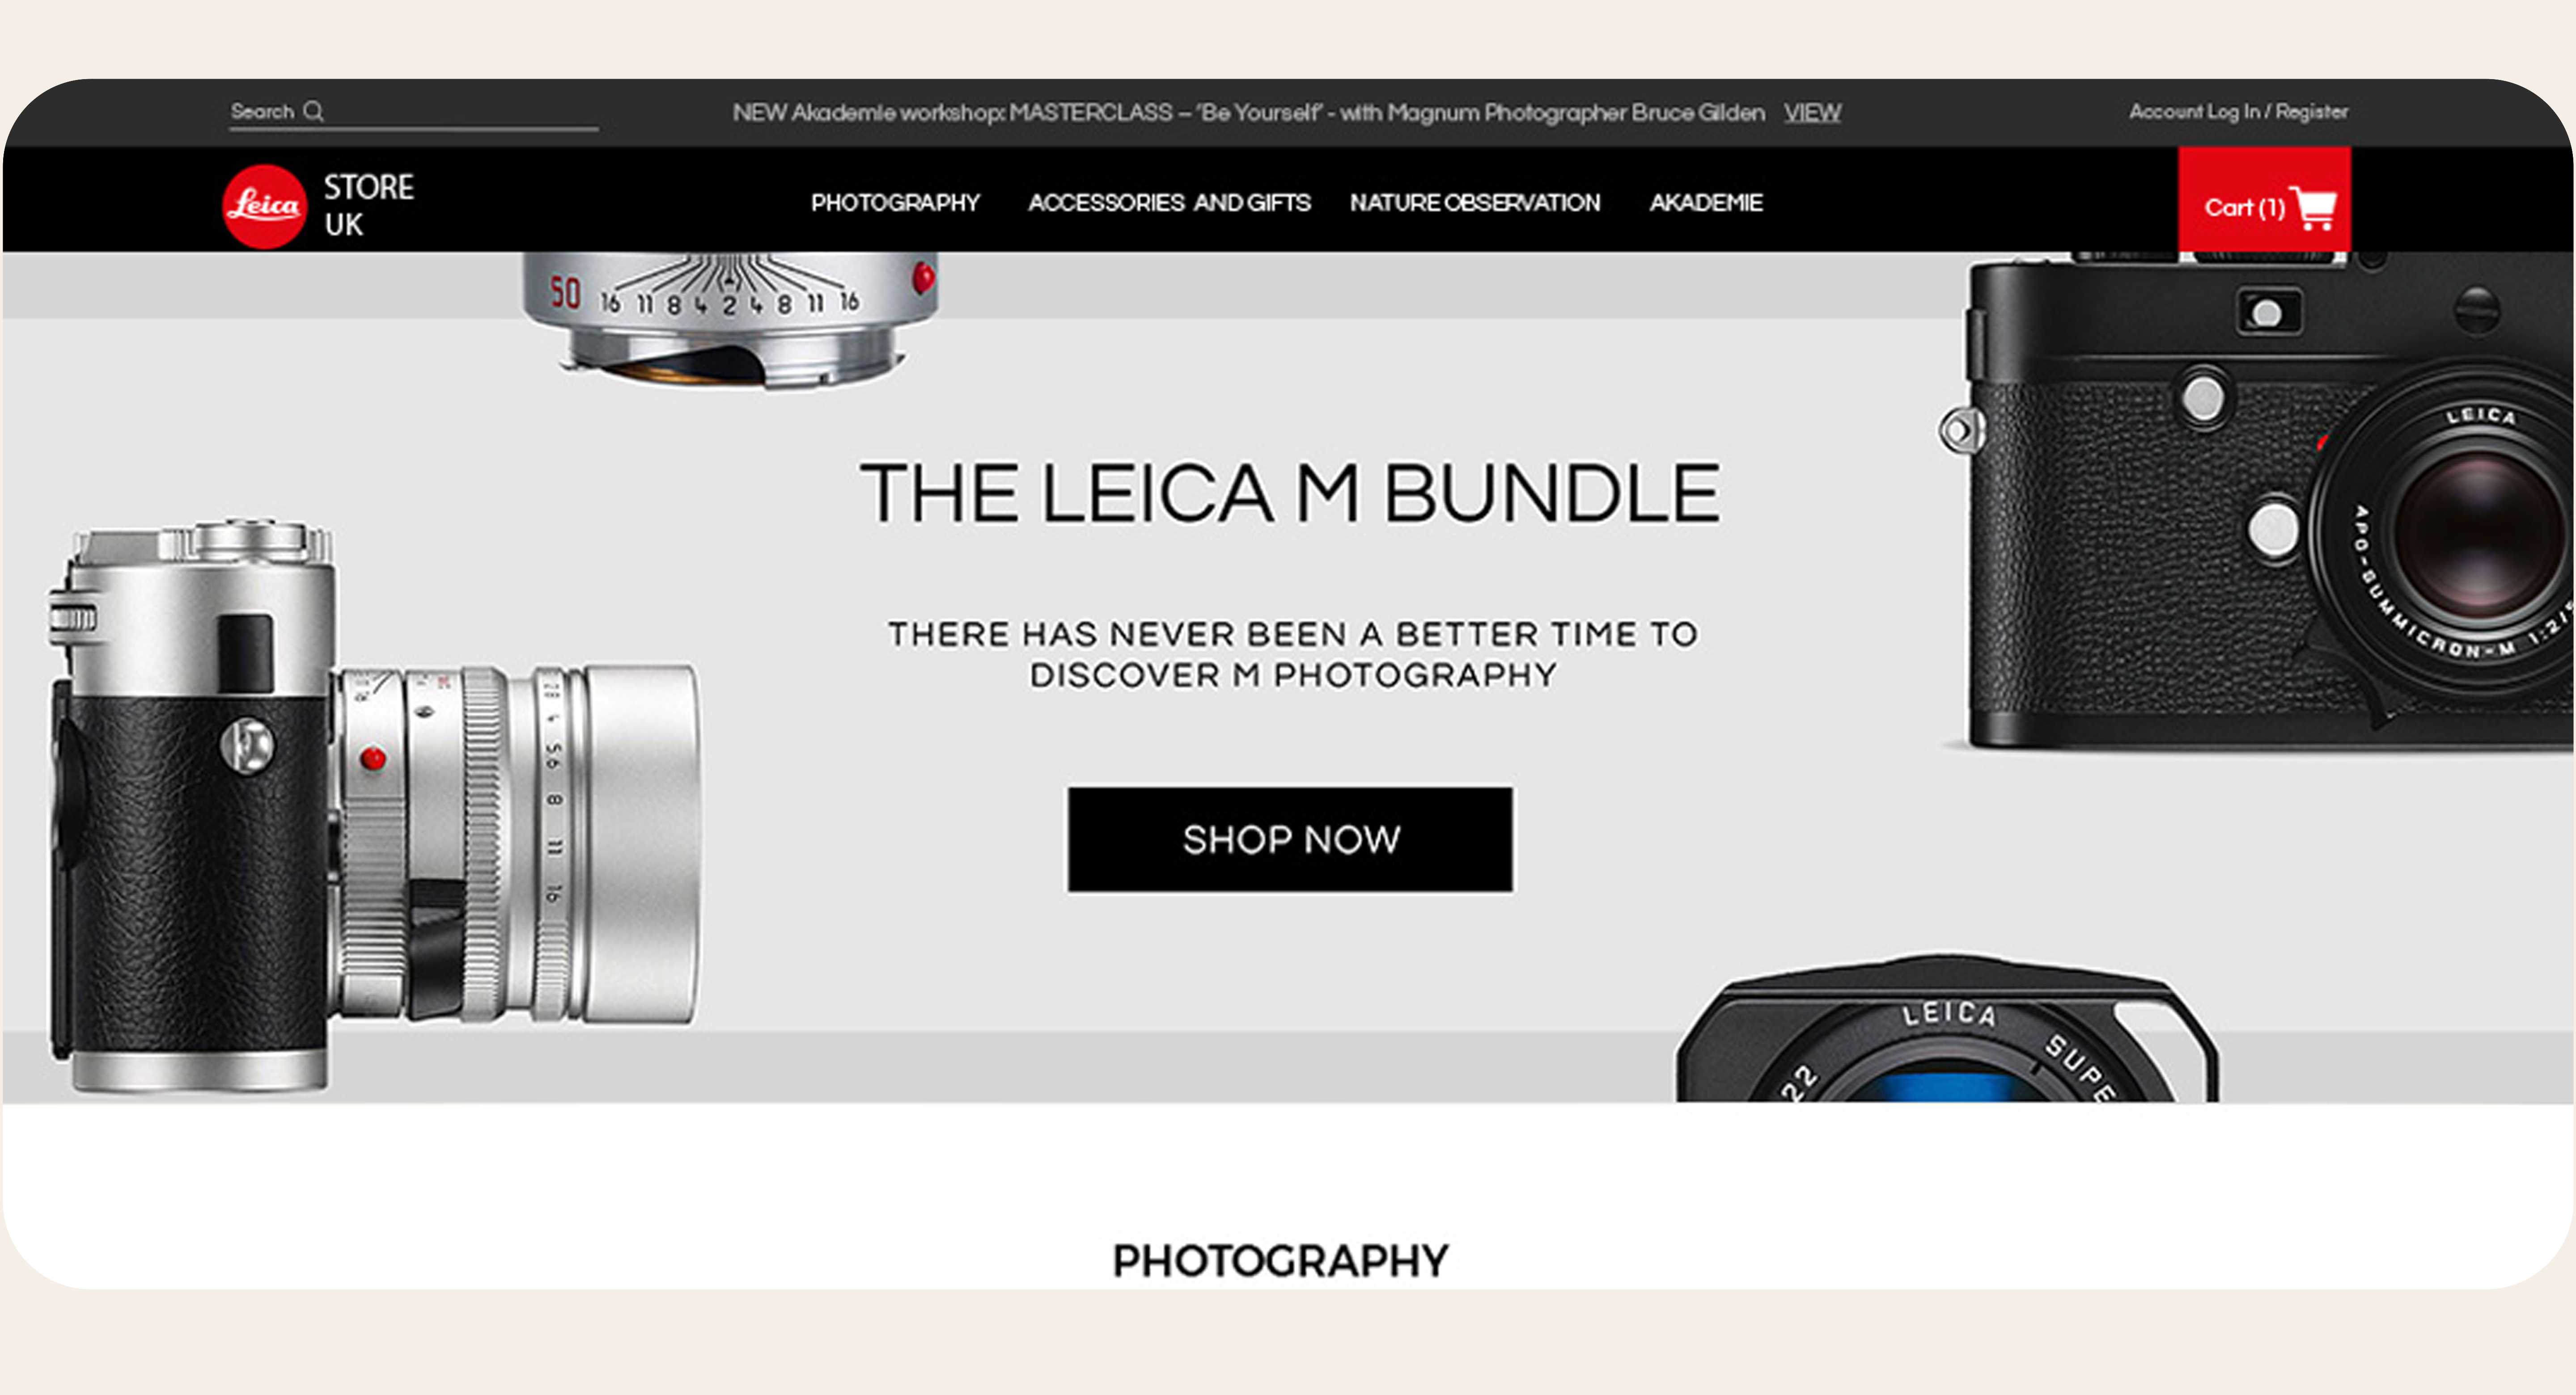Image resolution: width=2576 pixels, height=1395 pixels.
Task: Click the red Leica logo
Action: point(264,207)
